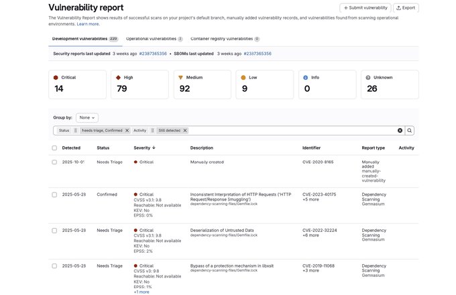Click the 2025-10-01 detected date

pos(73,162)
